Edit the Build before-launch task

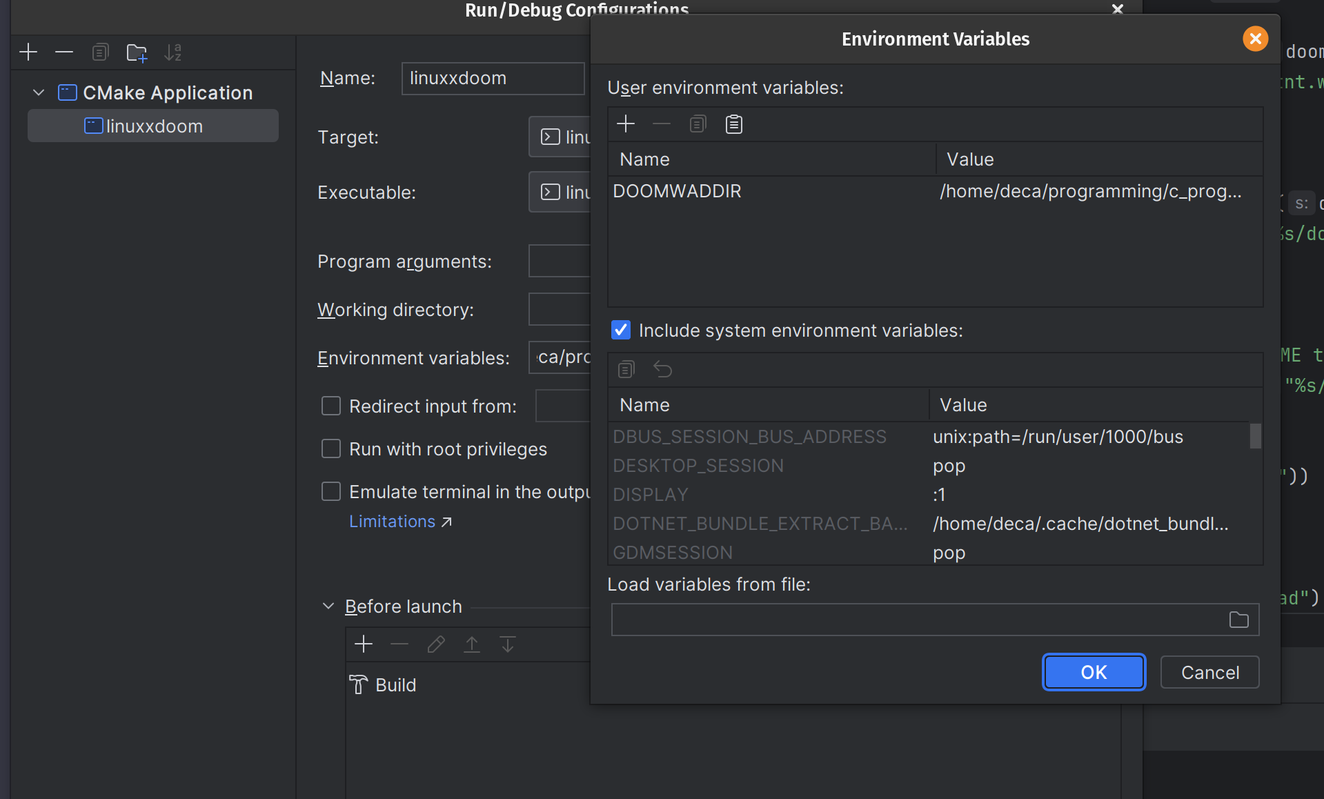coord(435,644)
